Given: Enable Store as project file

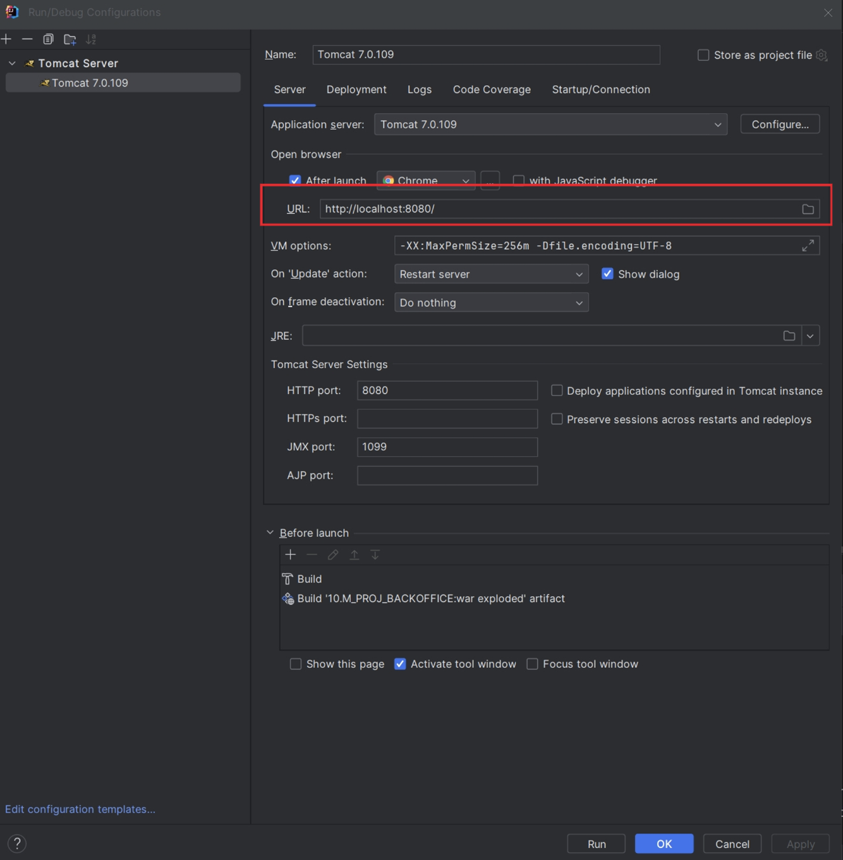Looking at the screenshot, I should click(x=703, y=55).
